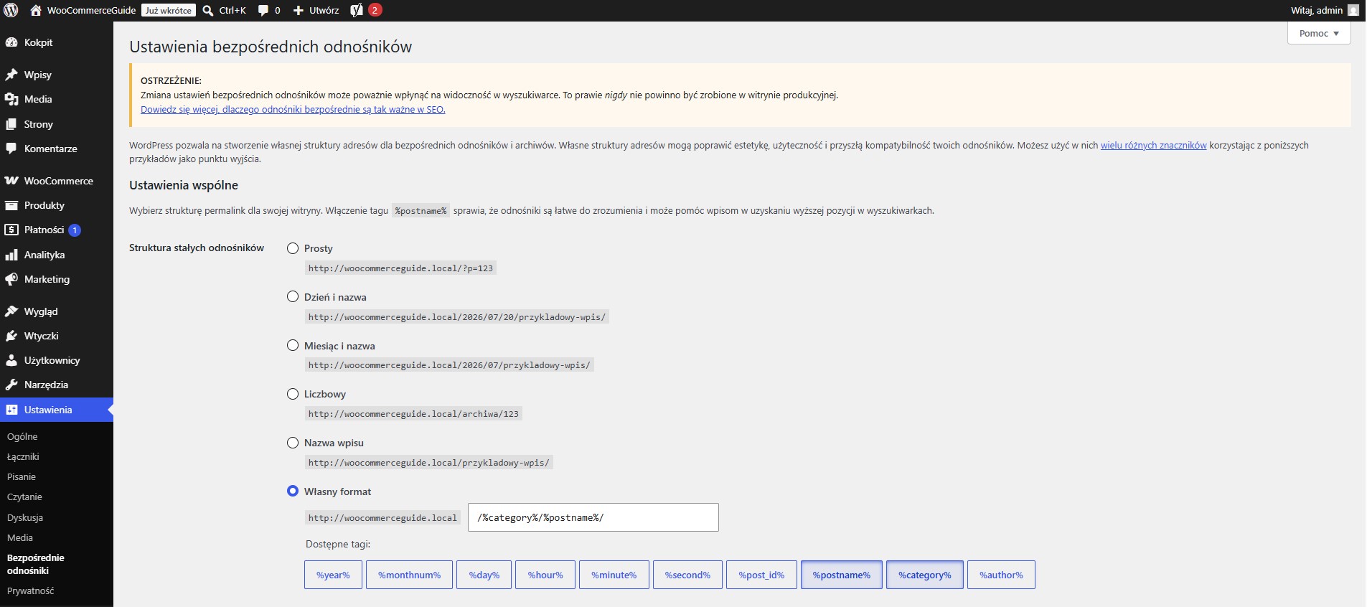The image size is (1367, 607).
Task: Open the Prywatność settings submenu
Action: pyautogui.click(x=30, y=590)
